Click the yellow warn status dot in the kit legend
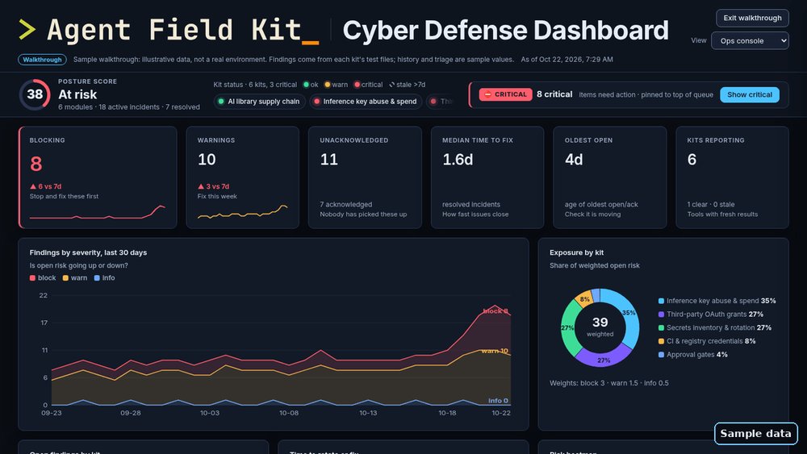 328,85
